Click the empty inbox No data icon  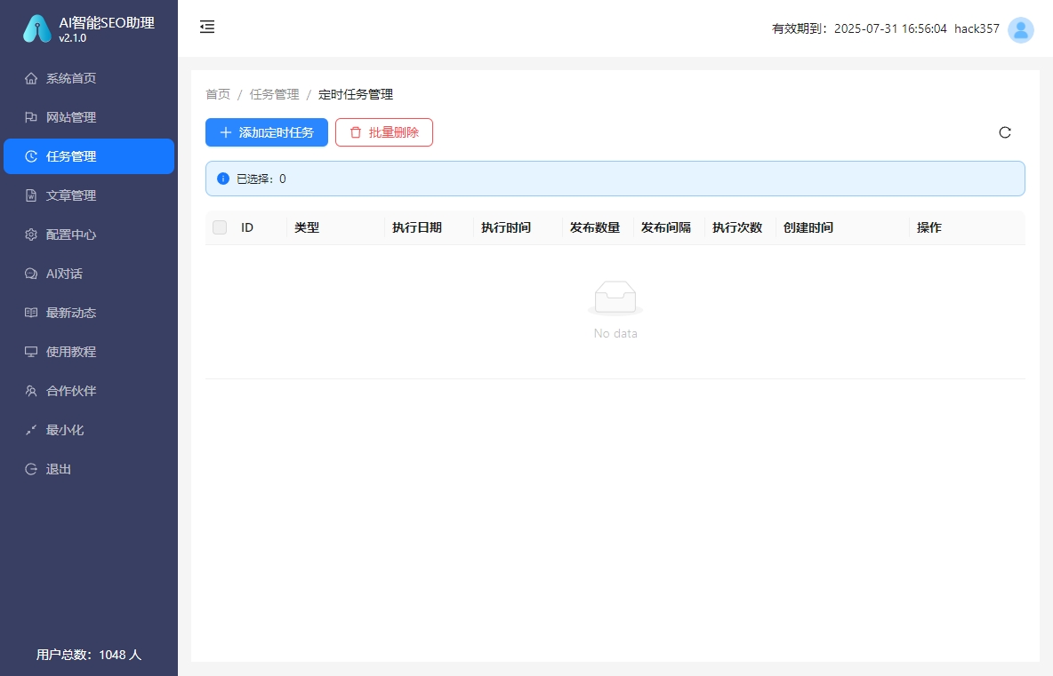coord(615,298)
